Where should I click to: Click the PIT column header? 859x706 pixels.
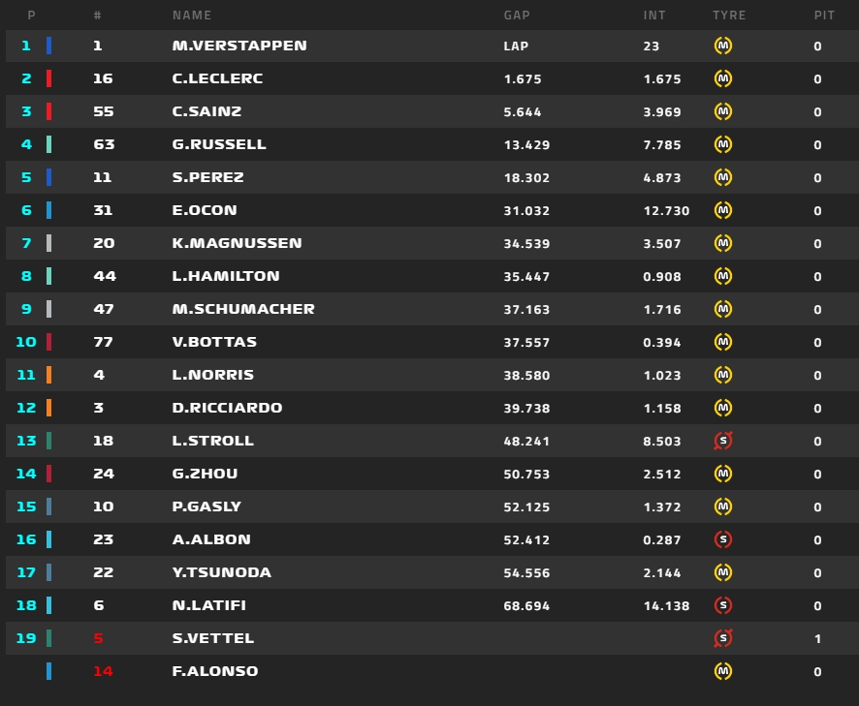point(824,15)
